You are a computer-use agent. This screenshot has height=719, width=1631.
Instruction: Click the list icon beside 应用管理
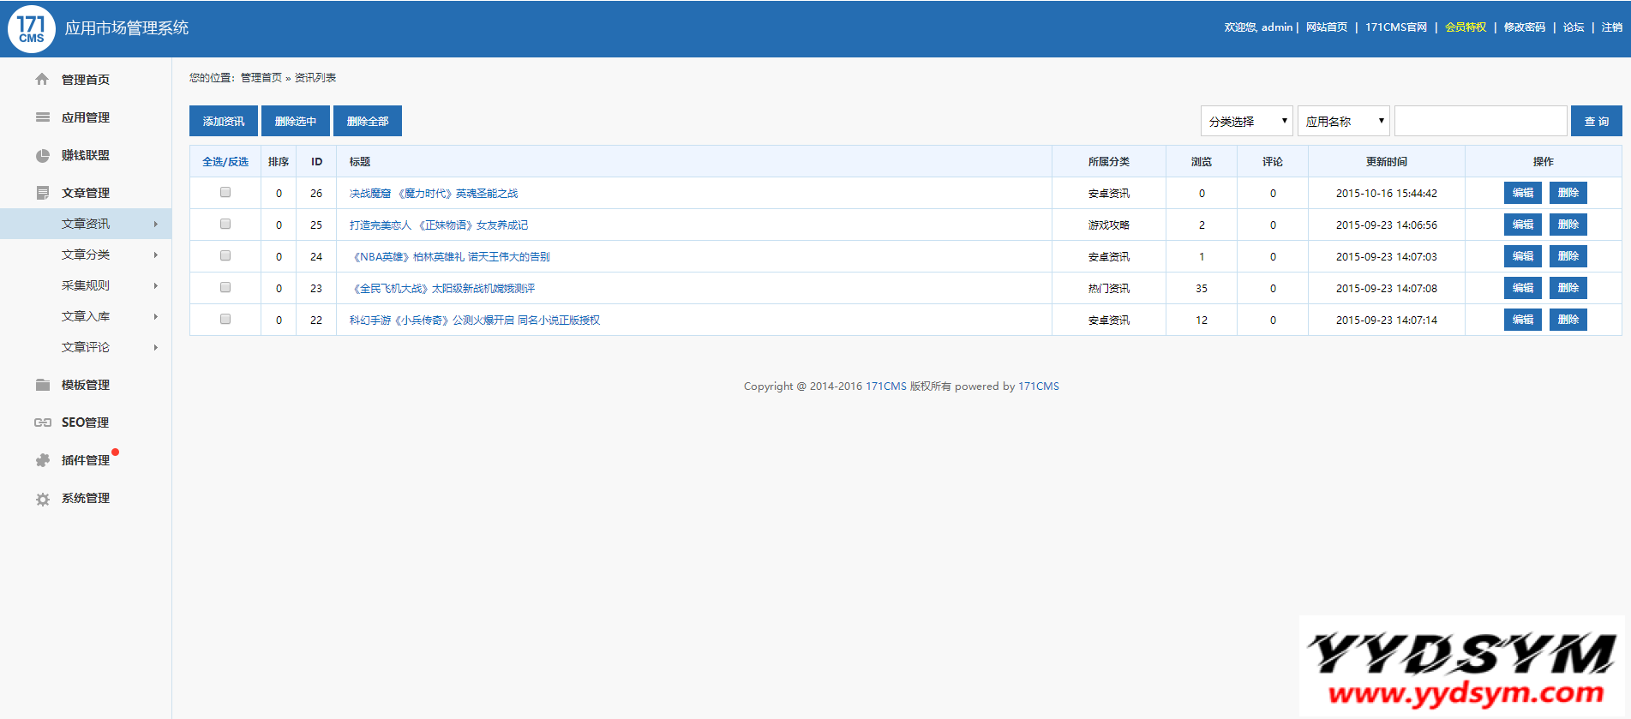(42, 117)
